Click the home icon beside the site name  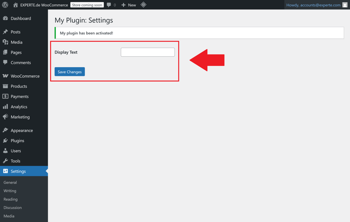tap(16, 5)
